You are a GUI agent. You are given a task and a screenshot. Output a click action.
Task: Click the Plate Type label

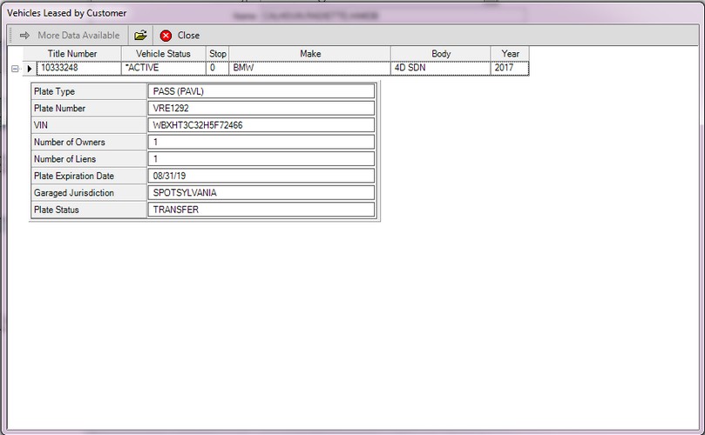(x=54, y=91)
